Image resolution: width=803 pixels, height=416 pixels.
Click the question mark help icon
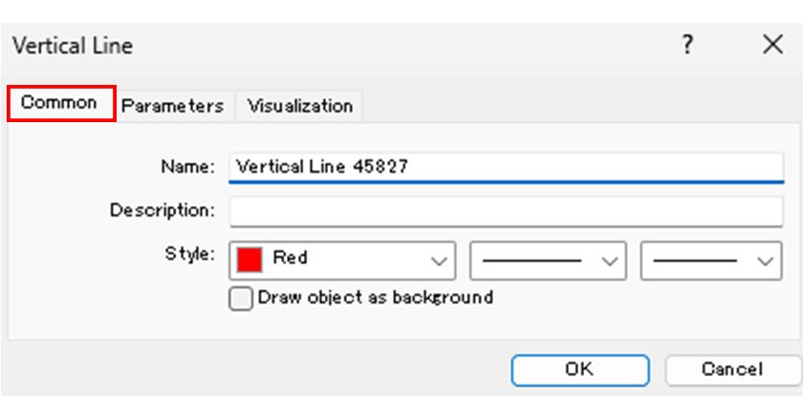[686, 45]
